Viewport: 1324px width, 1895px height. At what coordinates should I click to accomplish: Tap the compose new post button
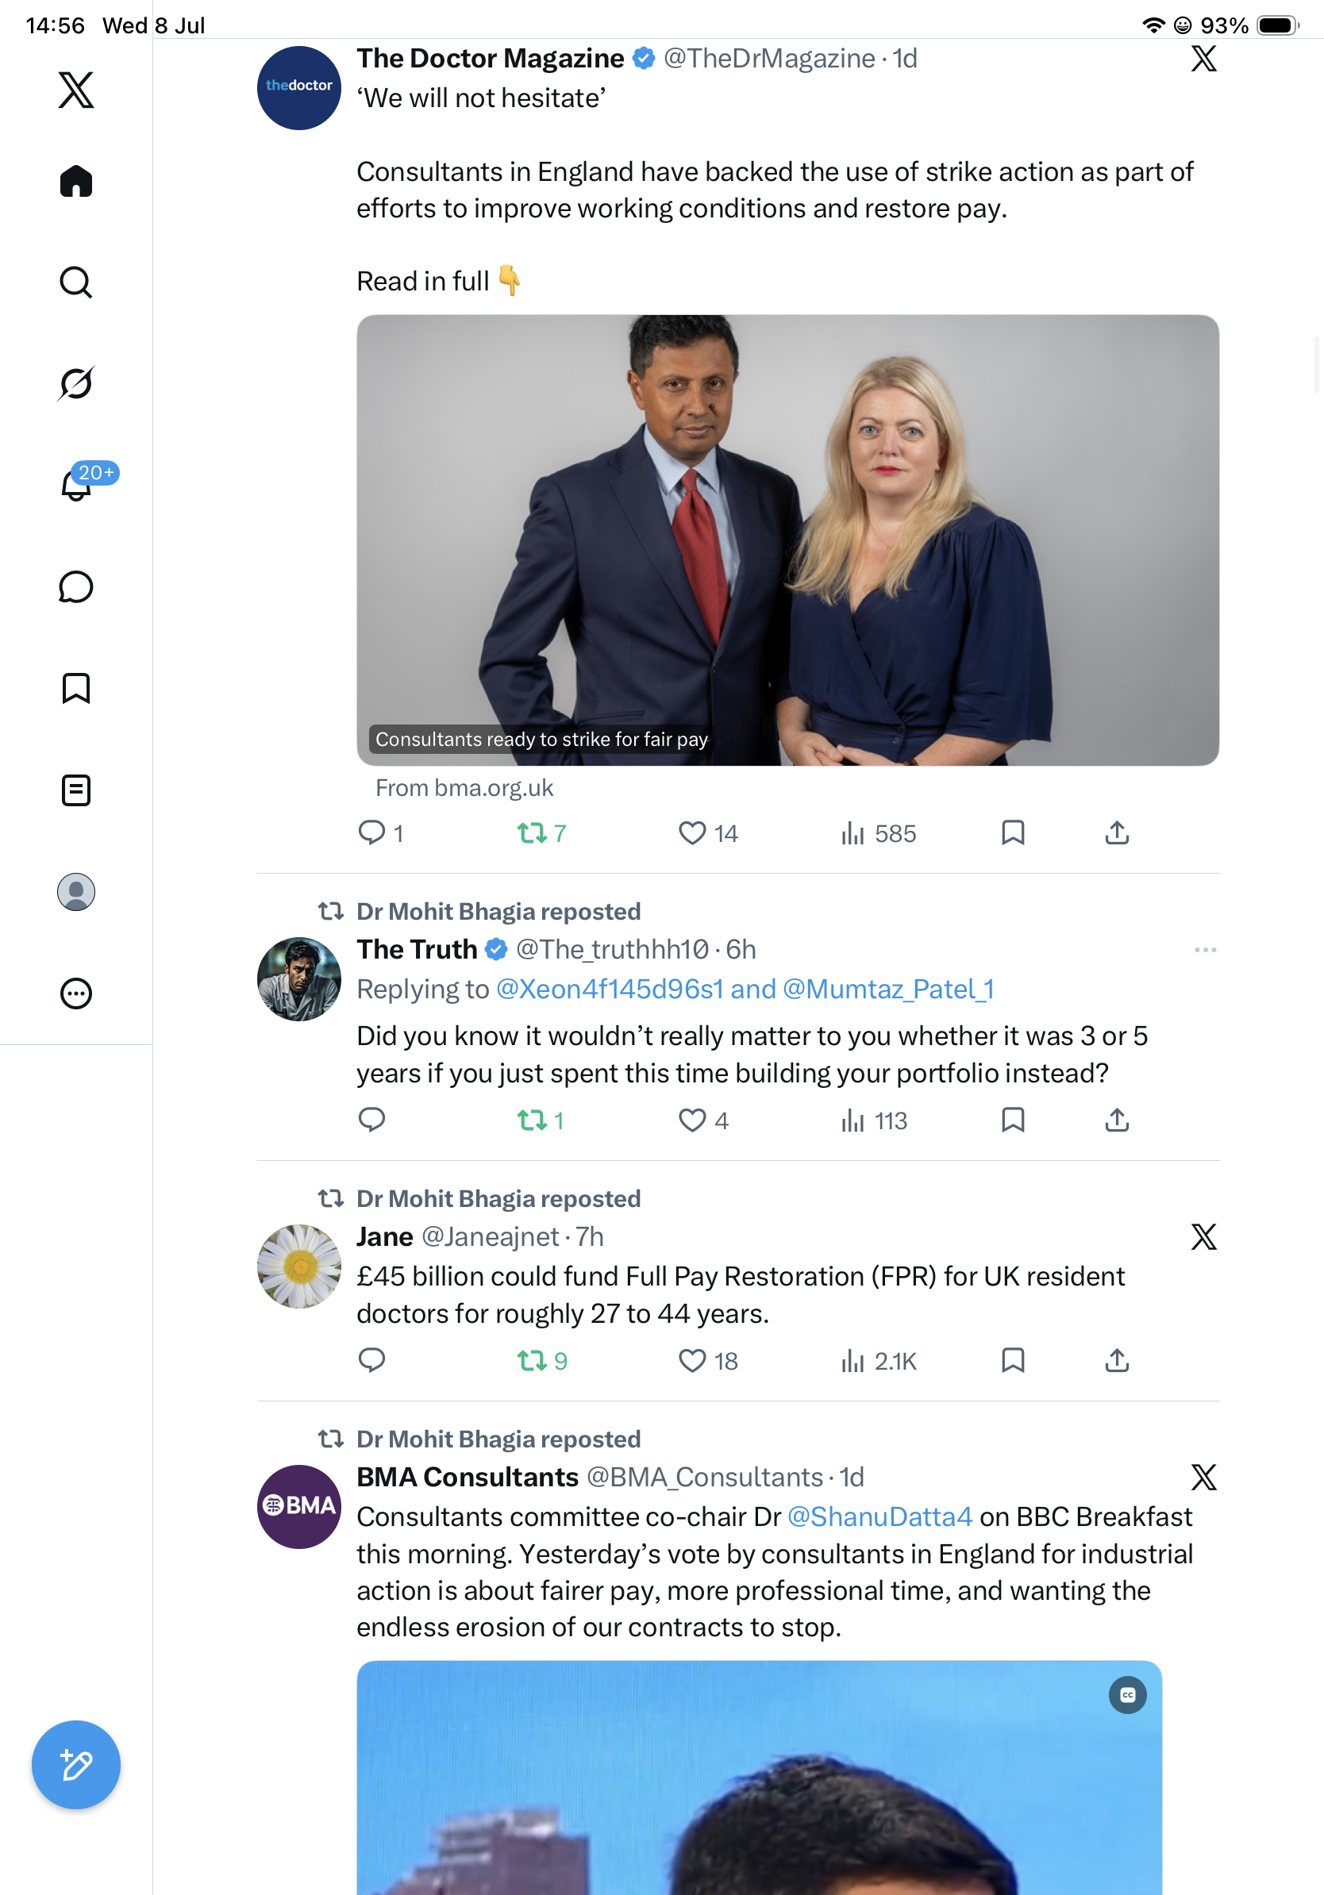coord(76,1765)
